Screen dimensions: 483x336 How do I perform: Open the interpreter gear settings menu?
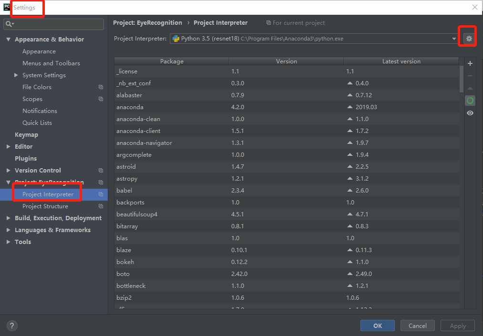[469, 39]
